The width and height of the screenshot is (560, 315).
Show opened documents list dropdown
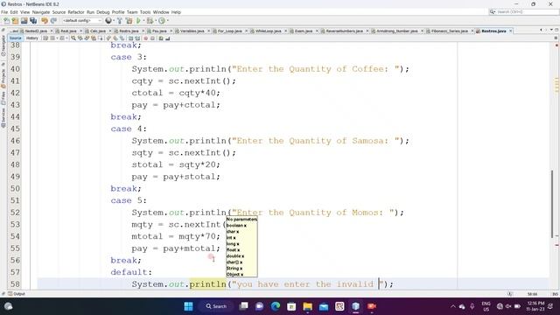[x=552, y=30]
